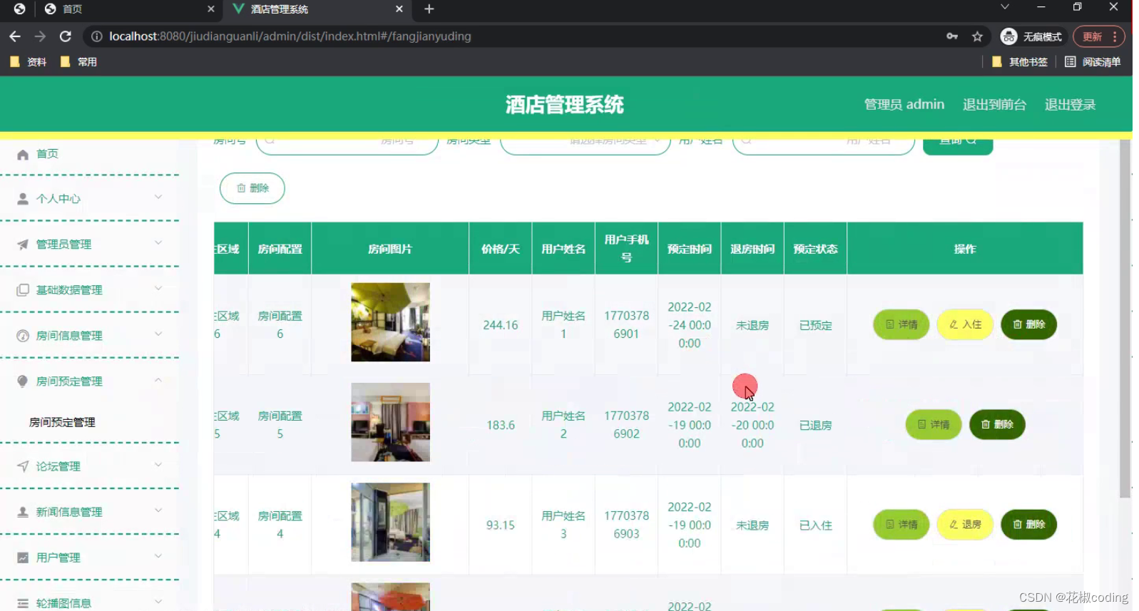Image resolution: width=1139 pixels, height=611 pixels.
Task: Click the 已入住 status cell
Action: [x=815, y=525]
